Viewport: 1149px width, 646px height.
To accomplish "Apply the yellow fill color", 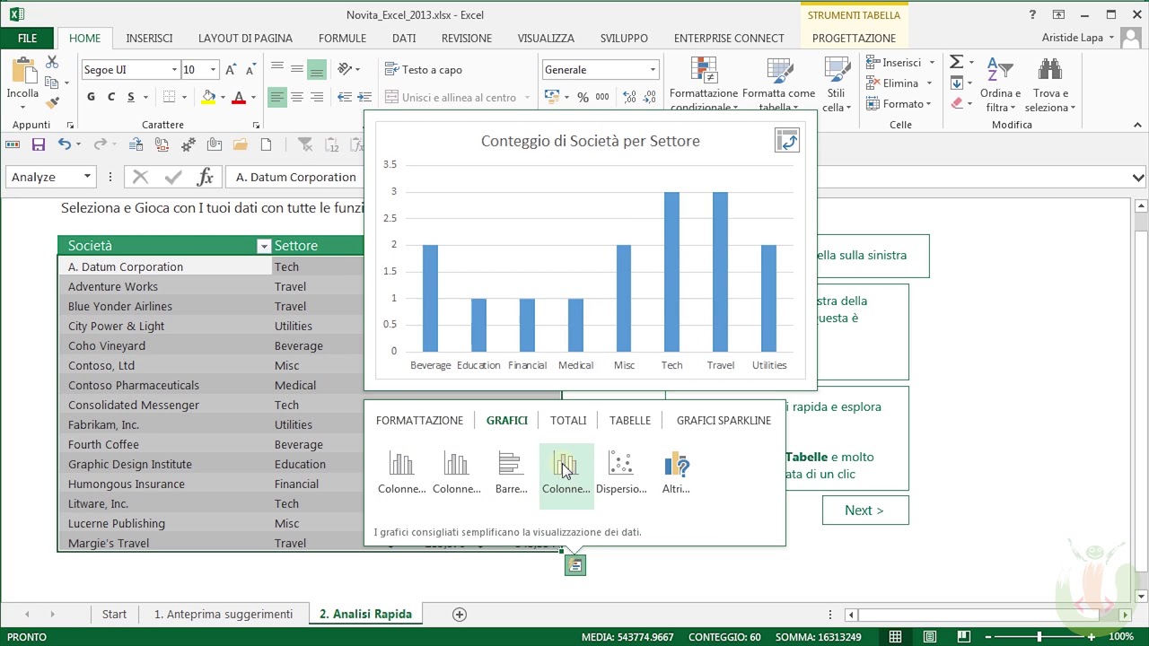I will 208,97.
